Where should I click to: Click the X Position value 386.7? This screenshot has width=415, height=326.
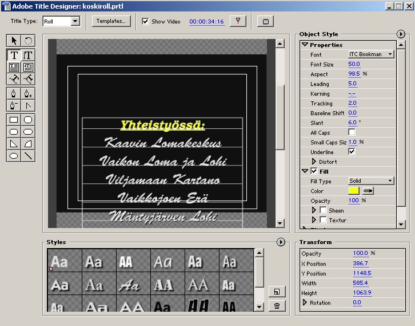click(360, 264)
